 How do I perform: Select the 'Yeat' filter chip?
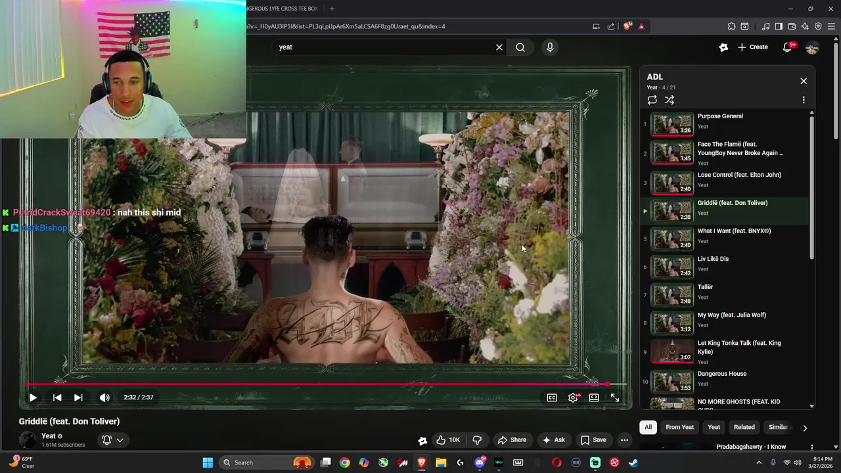(714, 427)
